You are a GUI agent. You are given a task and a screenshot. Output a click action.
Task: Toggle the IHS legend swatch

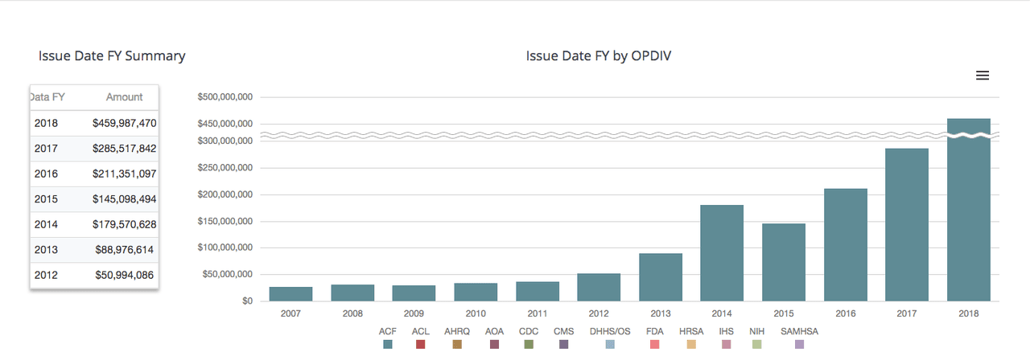[727, 344]
